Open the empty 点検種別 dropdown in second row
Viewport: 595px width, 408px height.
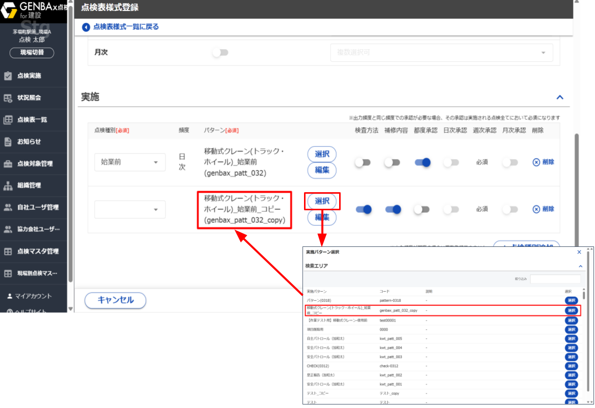pos(129,209)
